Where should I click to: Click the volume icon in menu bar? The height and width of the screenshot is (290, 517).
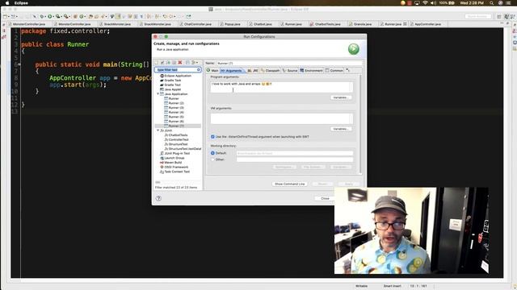tap(433, 3)
